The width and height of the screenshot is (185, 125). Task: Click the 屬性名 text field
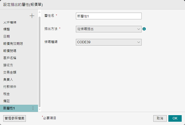pyautogui.click(x=108, y=16)
